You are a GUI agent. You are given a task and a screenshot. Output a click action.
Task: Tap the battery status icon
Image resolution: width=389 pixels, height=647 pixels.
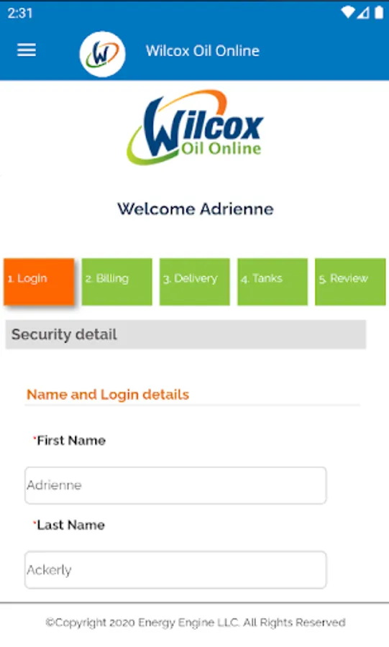point(379,13)
